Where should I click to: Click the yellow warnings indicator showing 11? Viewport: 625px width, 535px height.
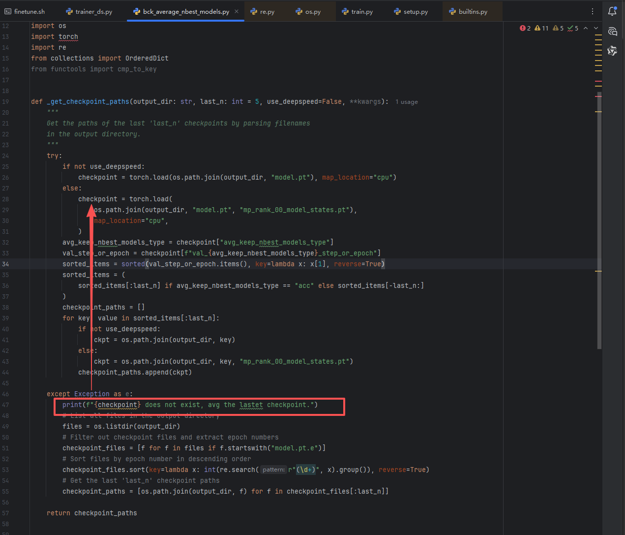[x=541, y=28]
